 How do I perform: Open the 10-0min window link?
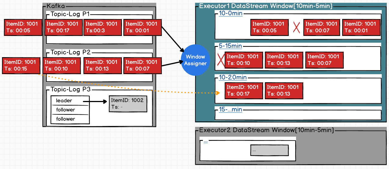coord(230,13)
